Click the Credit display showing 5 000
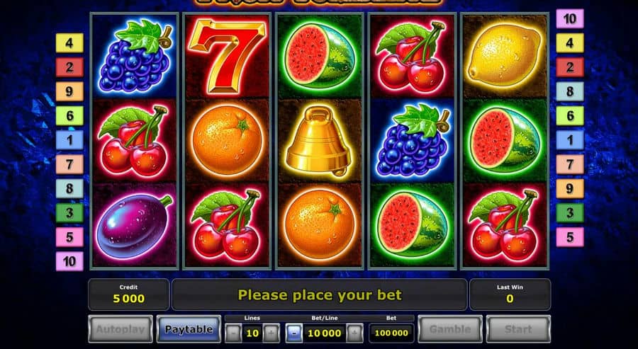This screenshot has height=349, width=638. (x=128, y=294)
